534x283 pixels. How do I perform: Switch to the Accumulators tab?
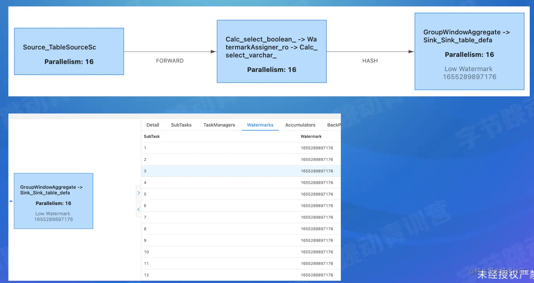[x=300, y=125]
